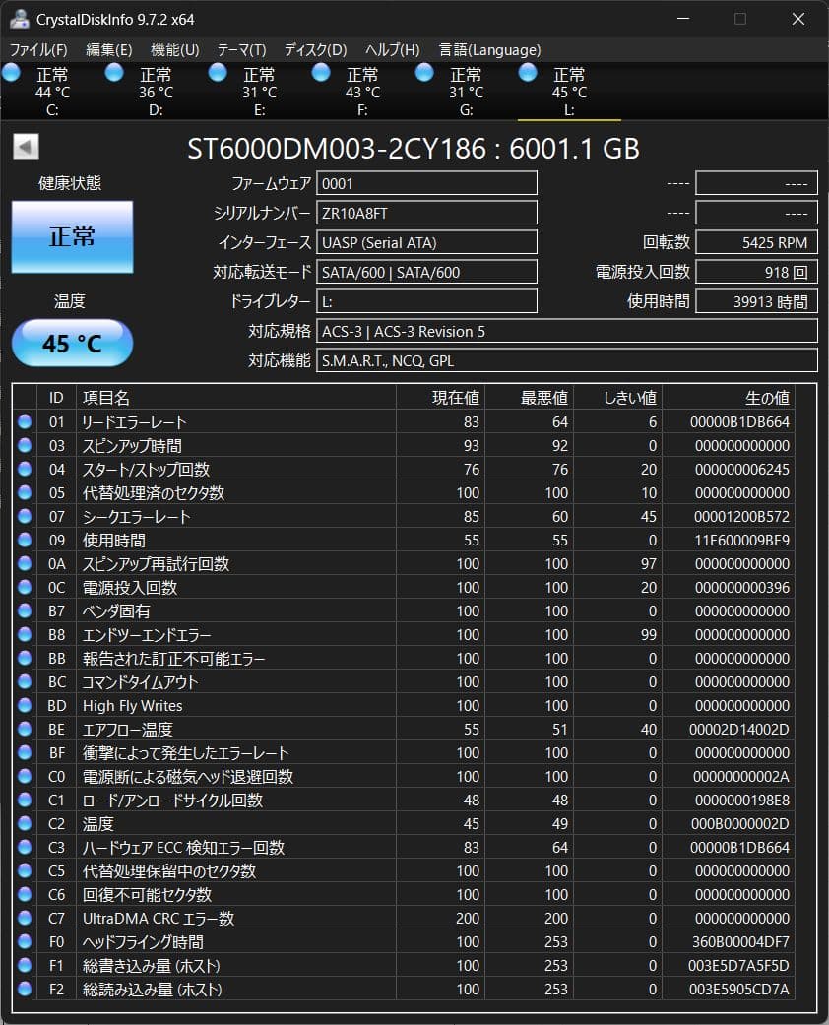Screen dimensions: 829x1025
Task: Click status dot beside 温度 attribute
Action: pos(25,823)
